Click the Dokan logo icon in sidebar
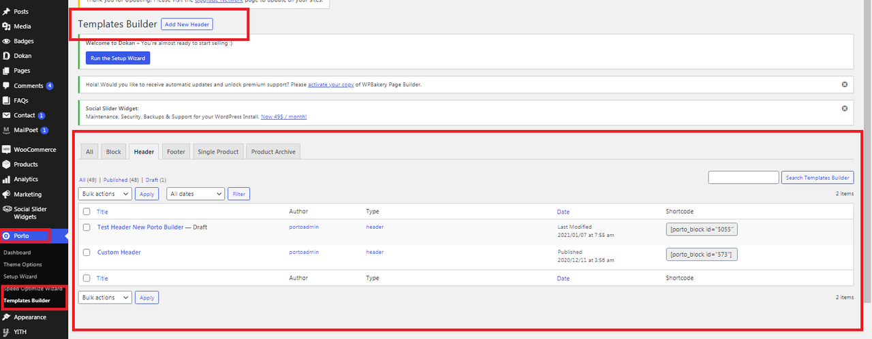This screenshot has height=339, width=872. (x=6, y=56)
